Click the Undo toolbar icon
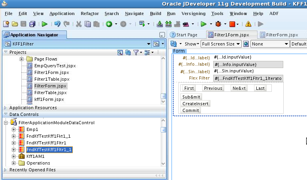The image size is (307, 180). click(x=57, y=24)
